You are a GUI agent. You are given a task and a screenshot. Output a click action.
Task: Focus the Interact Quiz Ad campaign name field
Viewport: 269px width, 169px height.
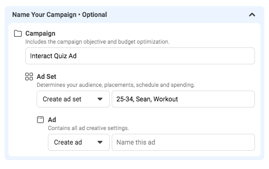pos(140,56)
